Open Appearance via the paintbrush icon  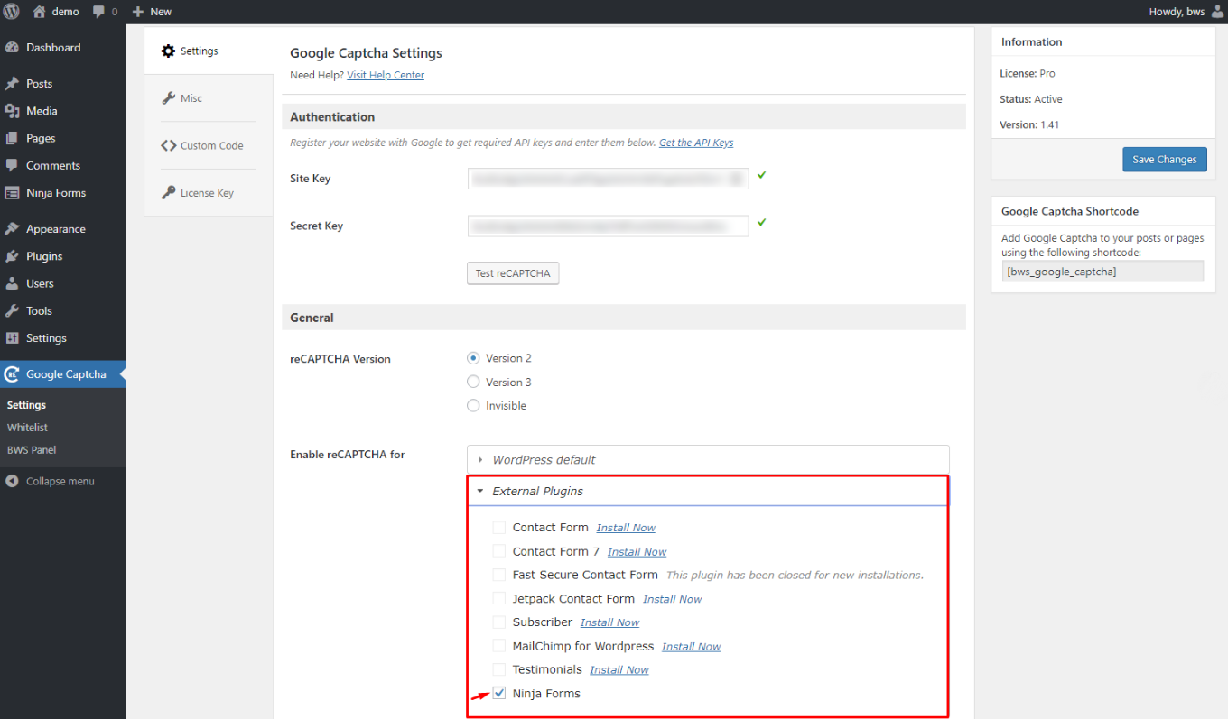point(12,229)
